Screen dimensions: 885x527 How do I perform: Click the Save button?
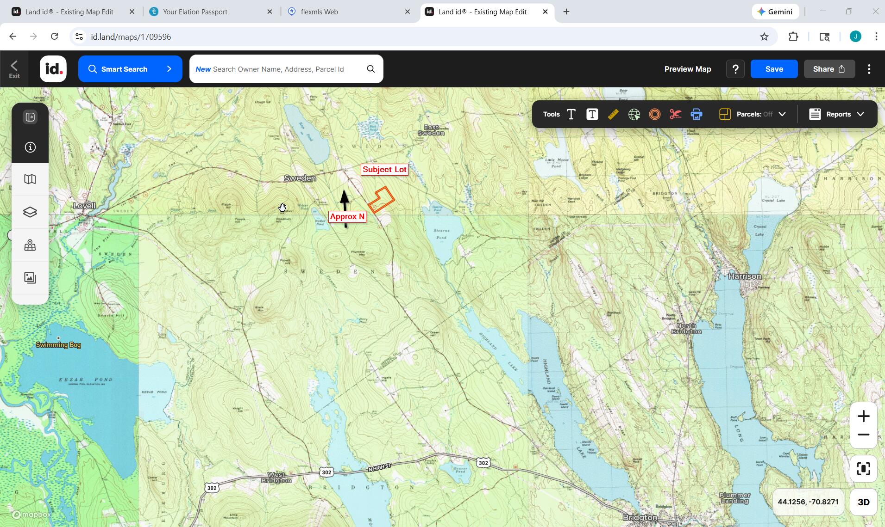[773, 68]
